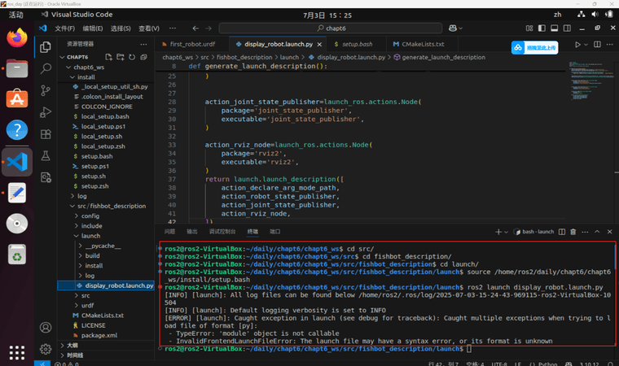Open explorer panel more actions ellipsis

[x=143, y=44]
